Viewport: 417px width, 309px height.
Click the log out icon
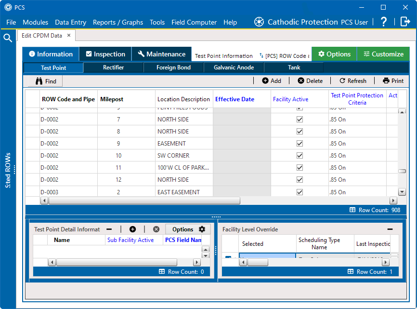[405, 22]
